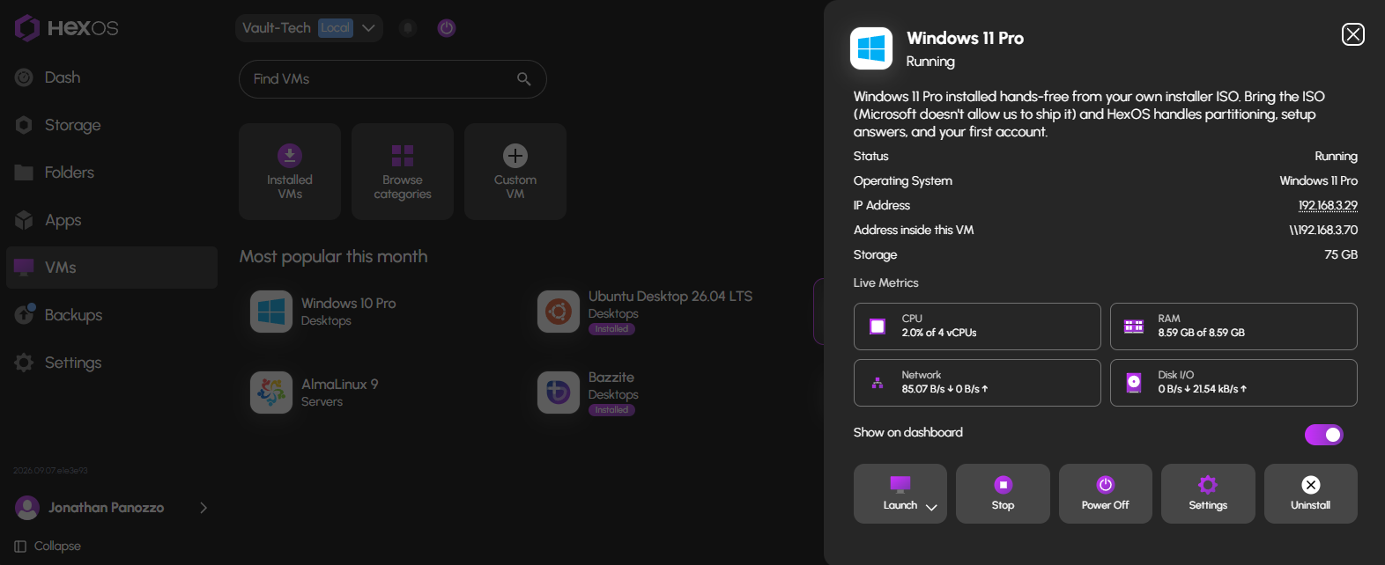Image resolution: width=1385 pixels, height=565 pixels.
Task: Click the Backups clock icon
Action: coord(25,314)
